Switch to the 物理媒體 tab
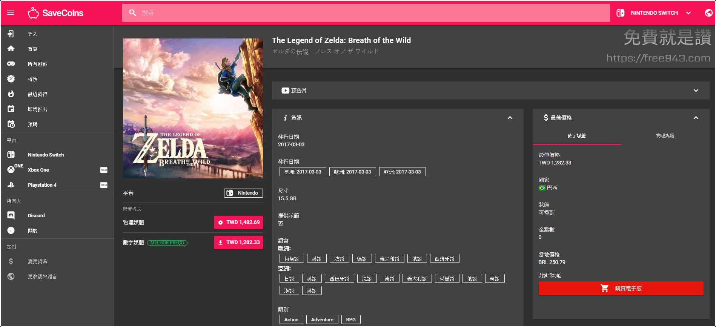 tap(665, 136)
